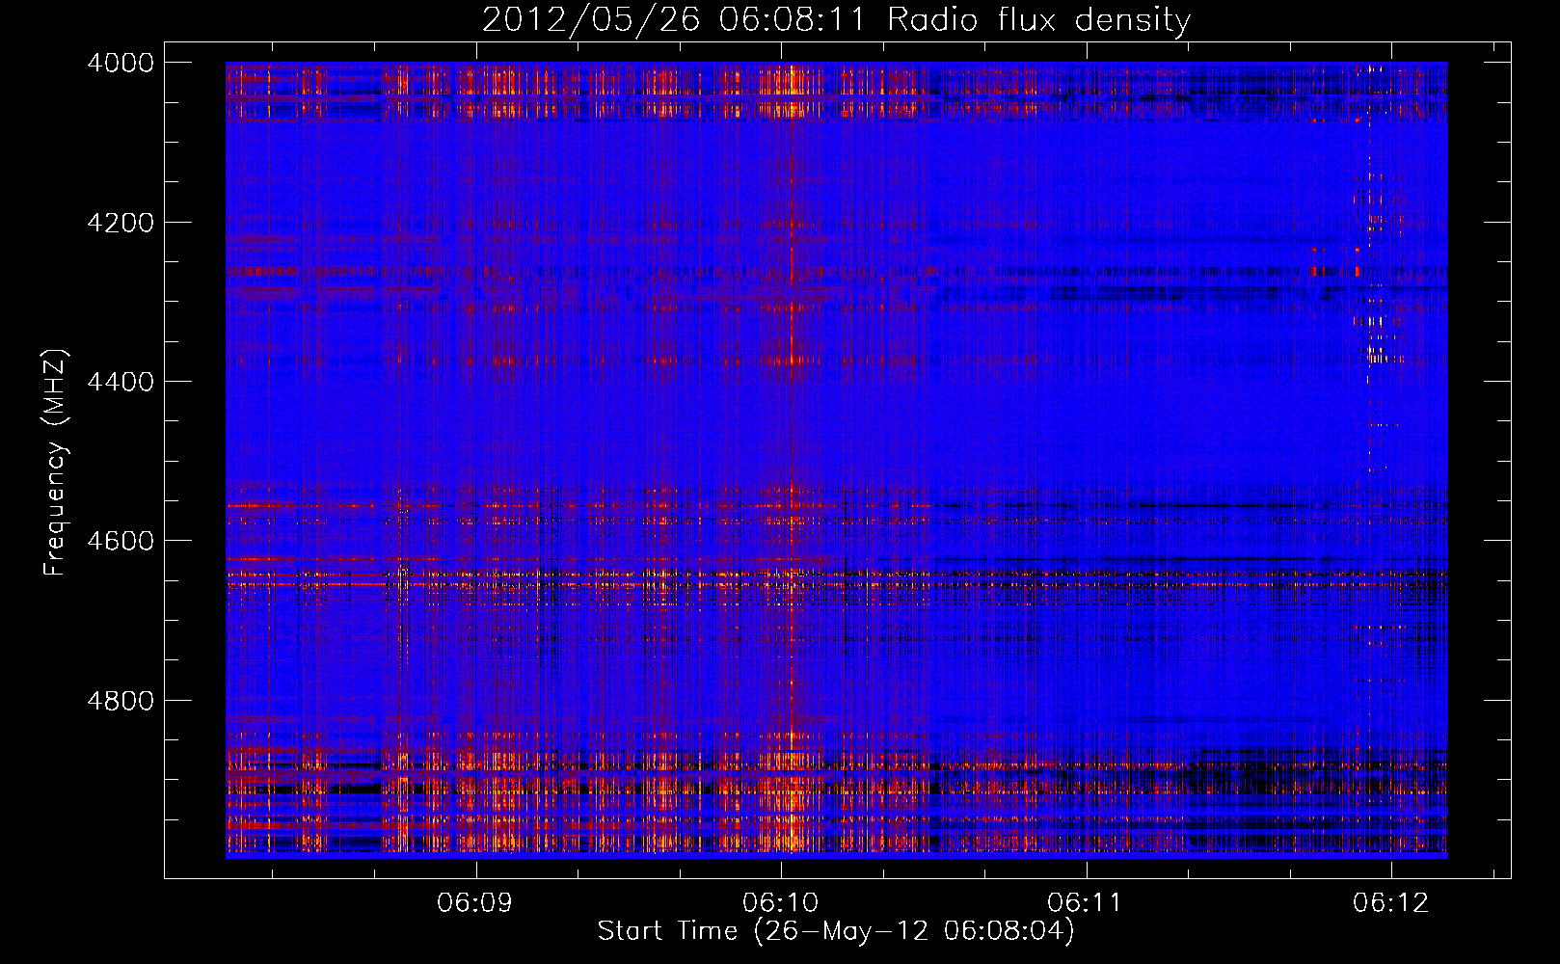This screenshot has height=964, width=1560.
Task: Click the "Frequency (MHZ)" axis label
Action: click(56, 463)
